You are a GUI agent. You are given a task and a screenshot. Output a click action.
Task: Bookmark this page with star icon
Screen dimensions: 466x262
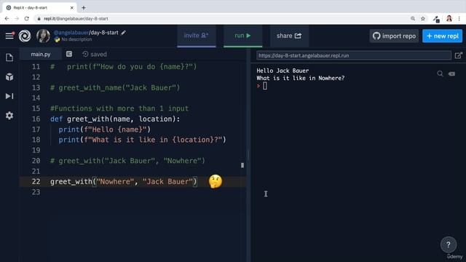422,19
